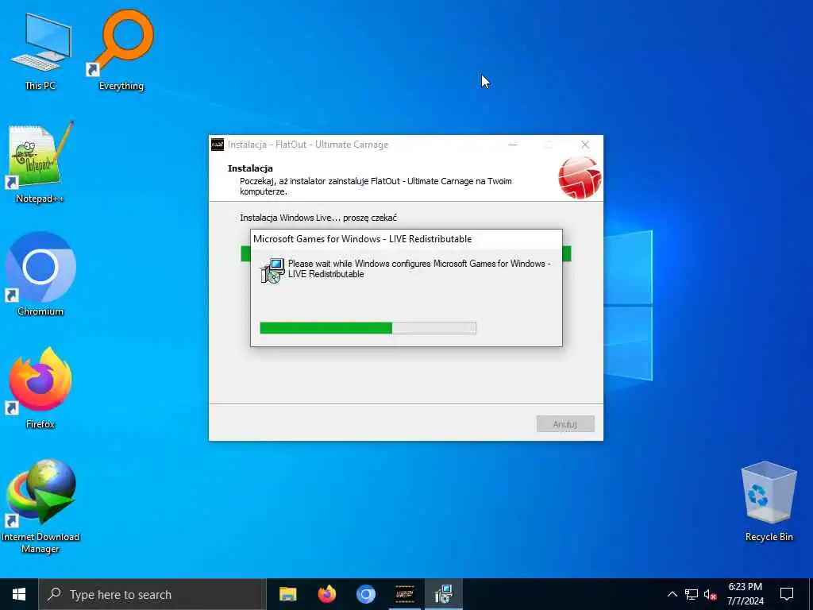The height and width of the screenshot is (610, 813).
Task: Select the Everything search shortcut
Action: click(121, 51)
